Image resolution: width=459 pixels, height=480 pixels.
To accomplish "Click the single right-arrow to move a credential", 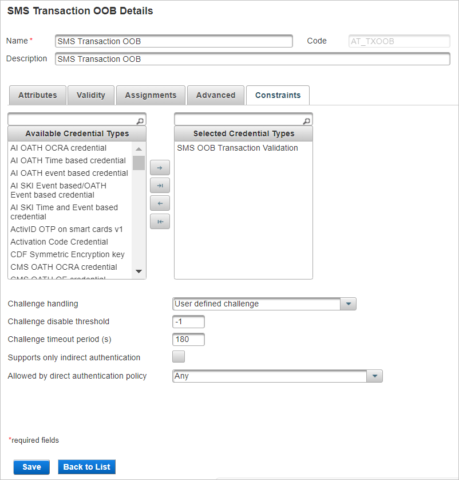I will tap(160, 167).
